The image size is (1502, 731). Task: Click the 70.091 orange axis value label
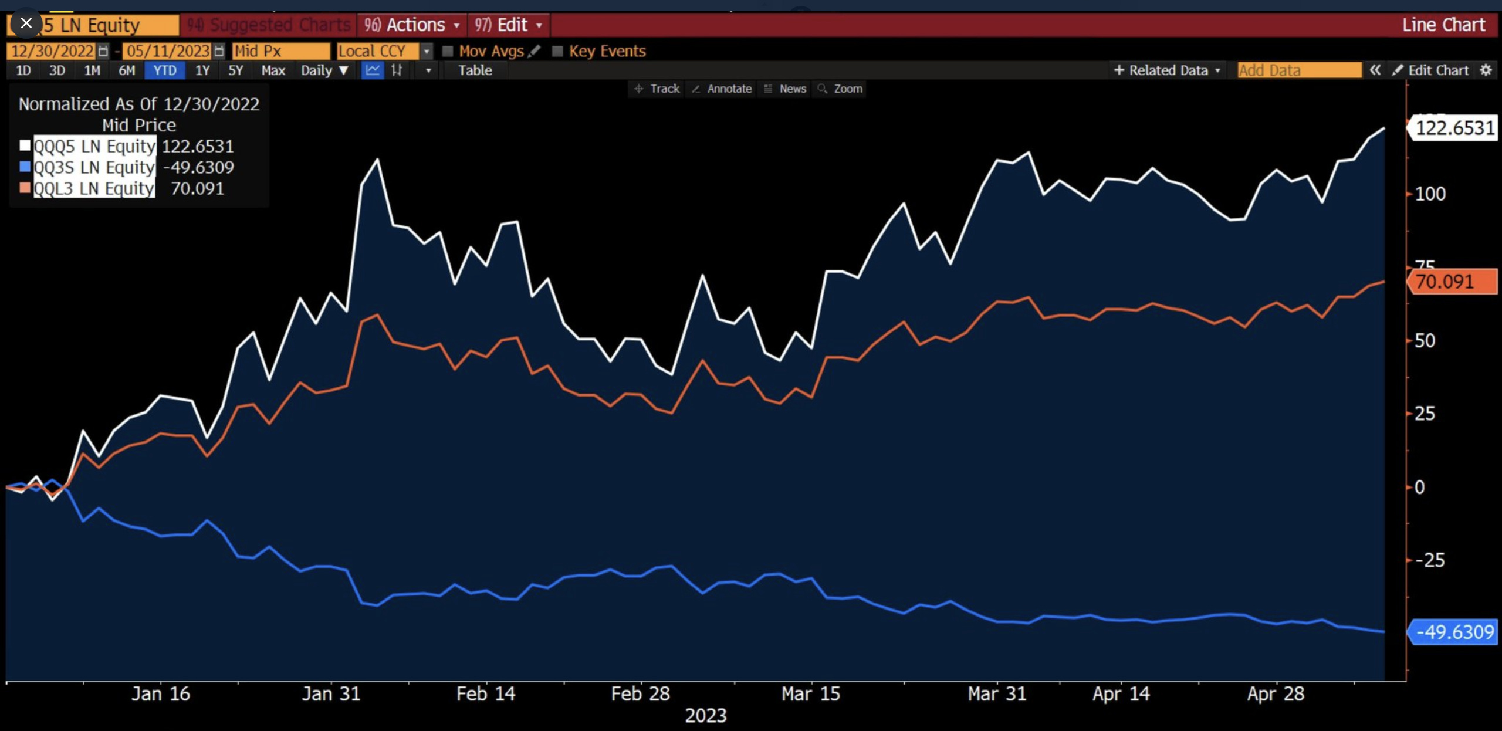(1453, 282)
